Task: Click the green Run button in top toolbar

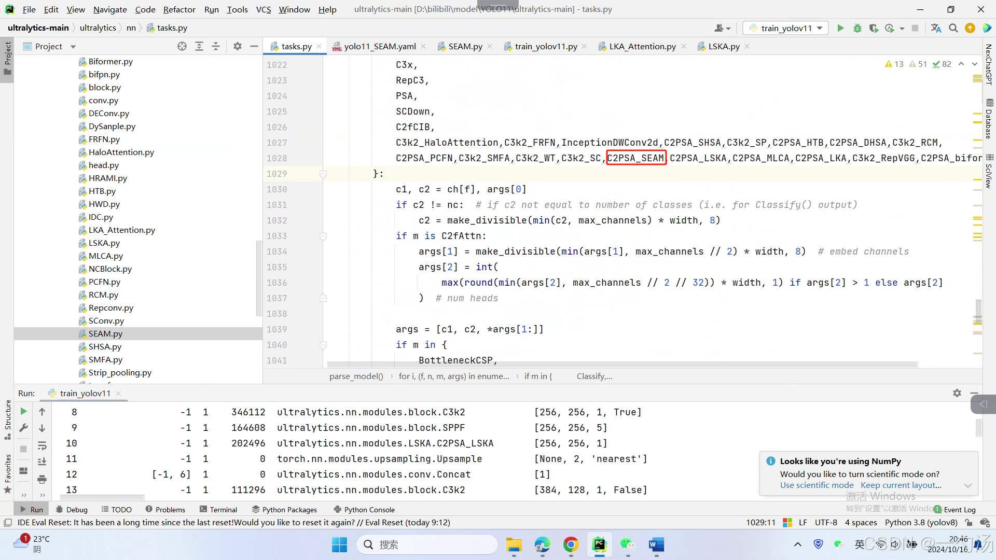Action: (x=840, y=28)
